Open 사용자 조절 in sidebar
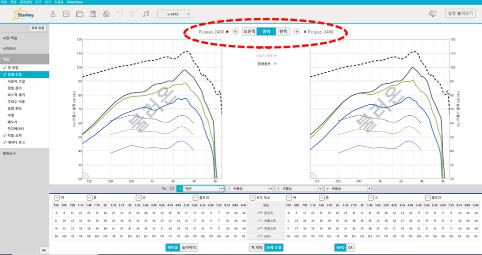The width and height of the screenshot is (482, 255). 16,81
